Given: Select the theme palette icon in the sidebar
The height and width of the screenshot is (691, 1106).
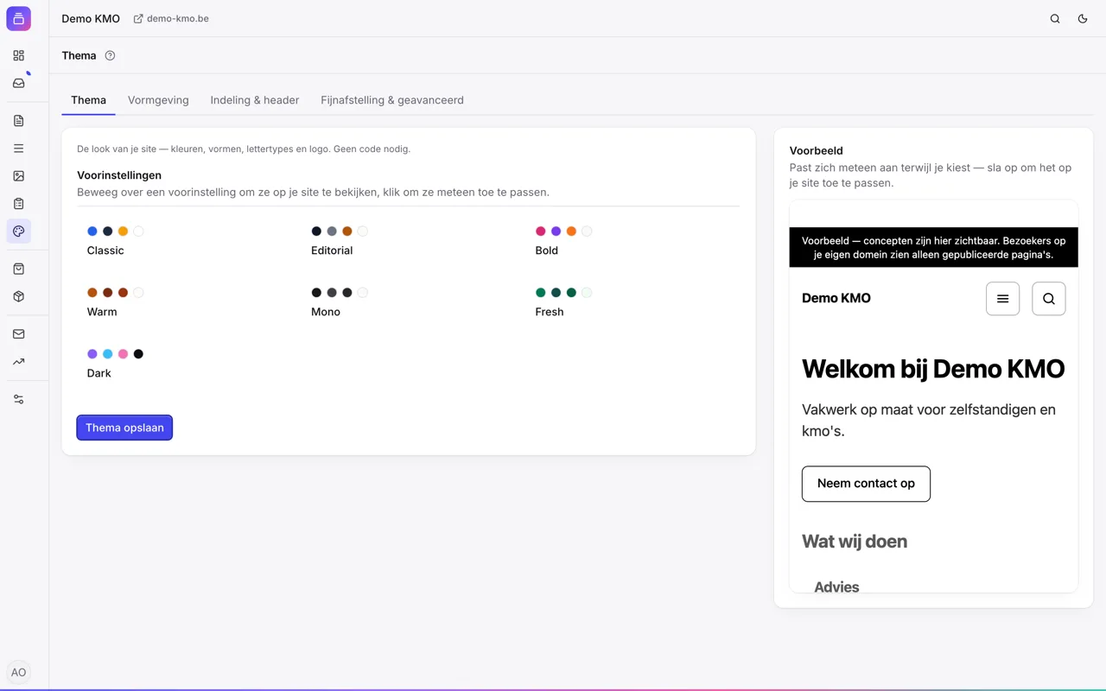Looking at the screenshot, I should (x=18, y=231).
